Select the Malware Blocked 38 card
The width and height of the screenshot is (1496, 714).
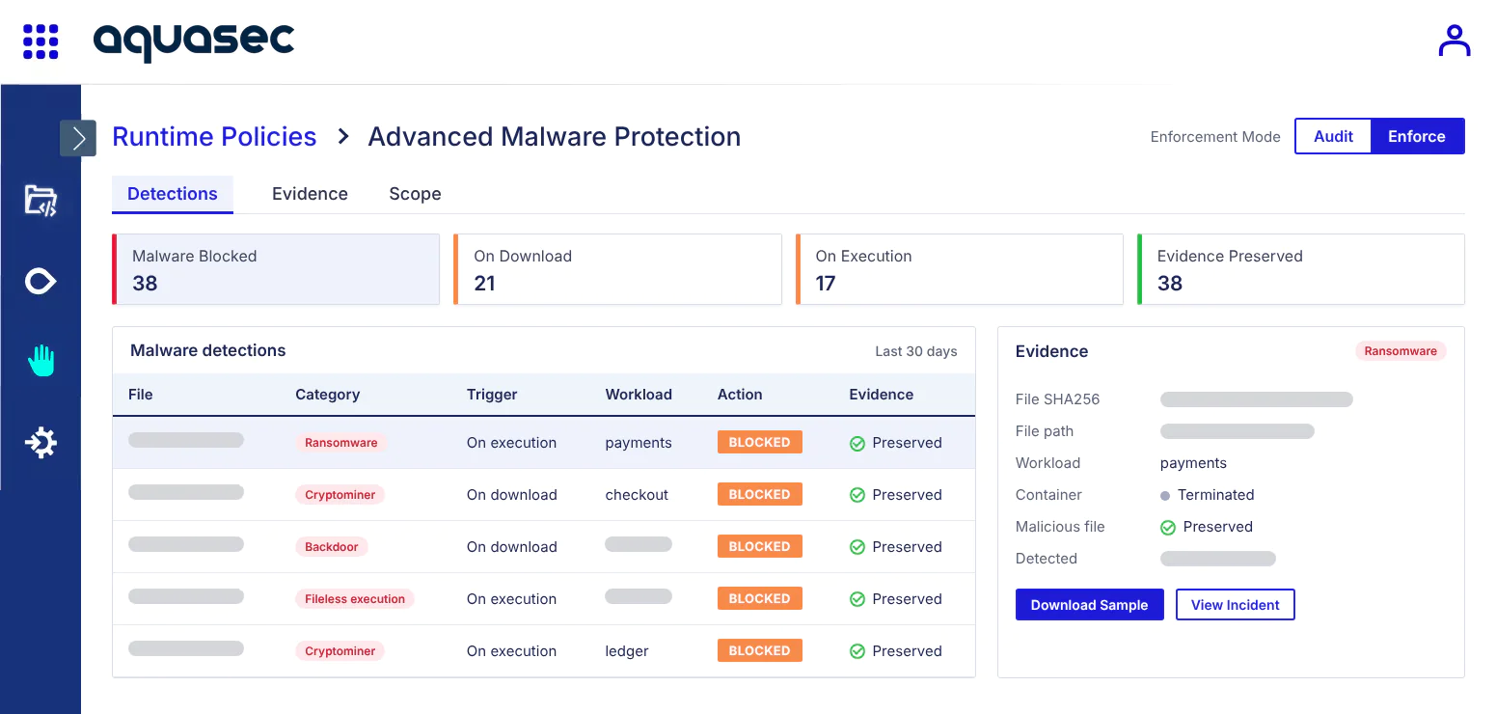[276, 269]
